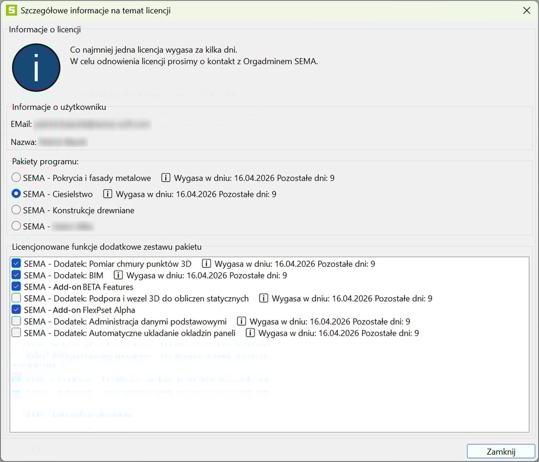Toggle Add-on FlexPset Alpha checkbox
The image size is (539, 462).
(16, 310)
